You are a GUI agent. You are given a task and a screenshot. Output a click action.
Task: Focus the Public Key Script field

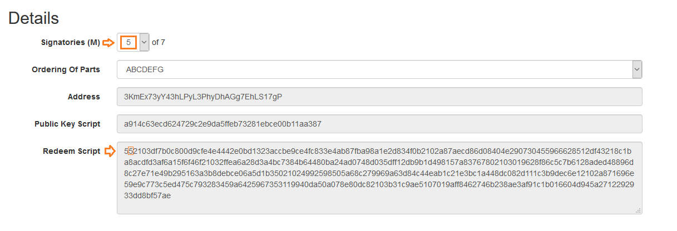[x=379, y=124]
